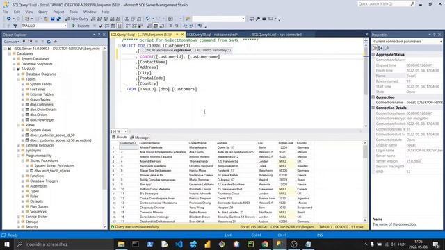The width and height of the screenshot is (445, 250).
Task: Collapse the Aggregate Status section
Action: (373, 54)
